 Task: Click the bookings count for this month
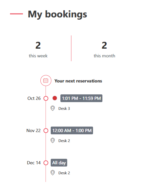coord(104,45)
